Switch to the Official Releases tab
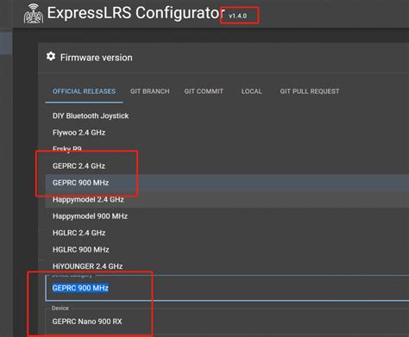The height and width of the screenshot is (337, 409). coord(84,91)
